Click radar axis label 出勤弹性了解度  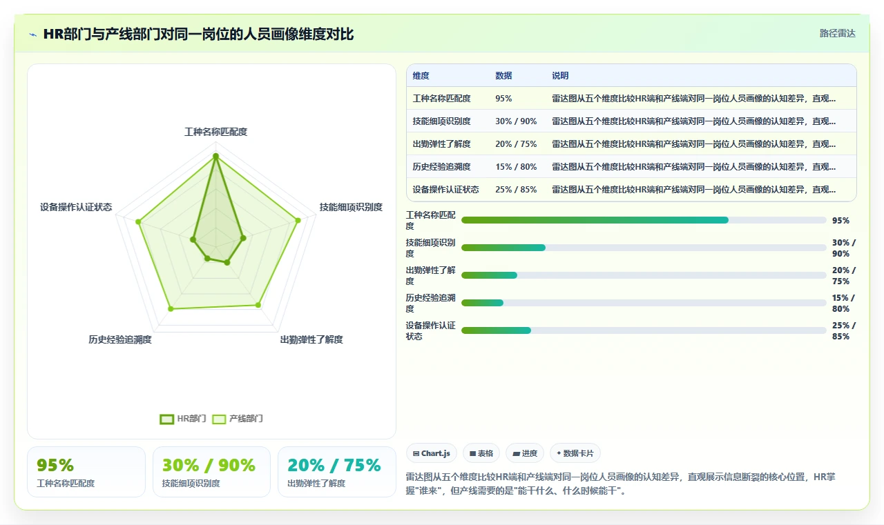[x=311, y=339]
